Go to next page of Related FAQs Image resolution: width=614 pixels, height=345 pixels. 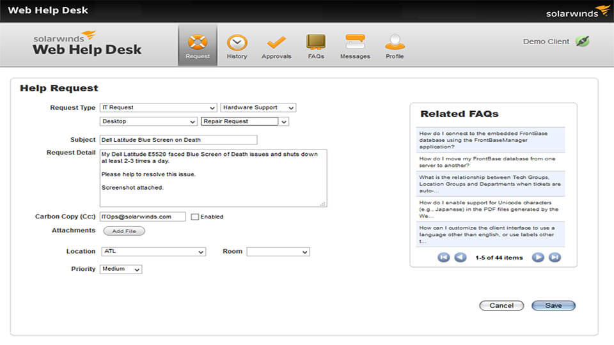538,257
